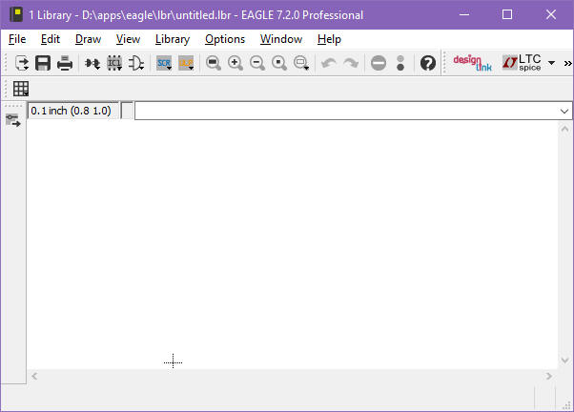Expand the command line history dropdown
This screenshot has width=574, height=412.
click(564, 112)
